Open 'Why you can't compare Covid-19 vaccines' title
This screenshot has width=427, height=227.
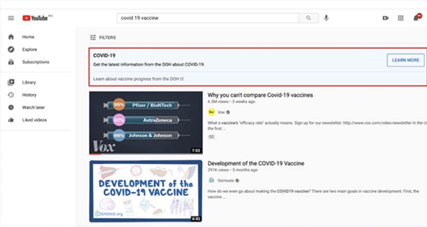260,95
